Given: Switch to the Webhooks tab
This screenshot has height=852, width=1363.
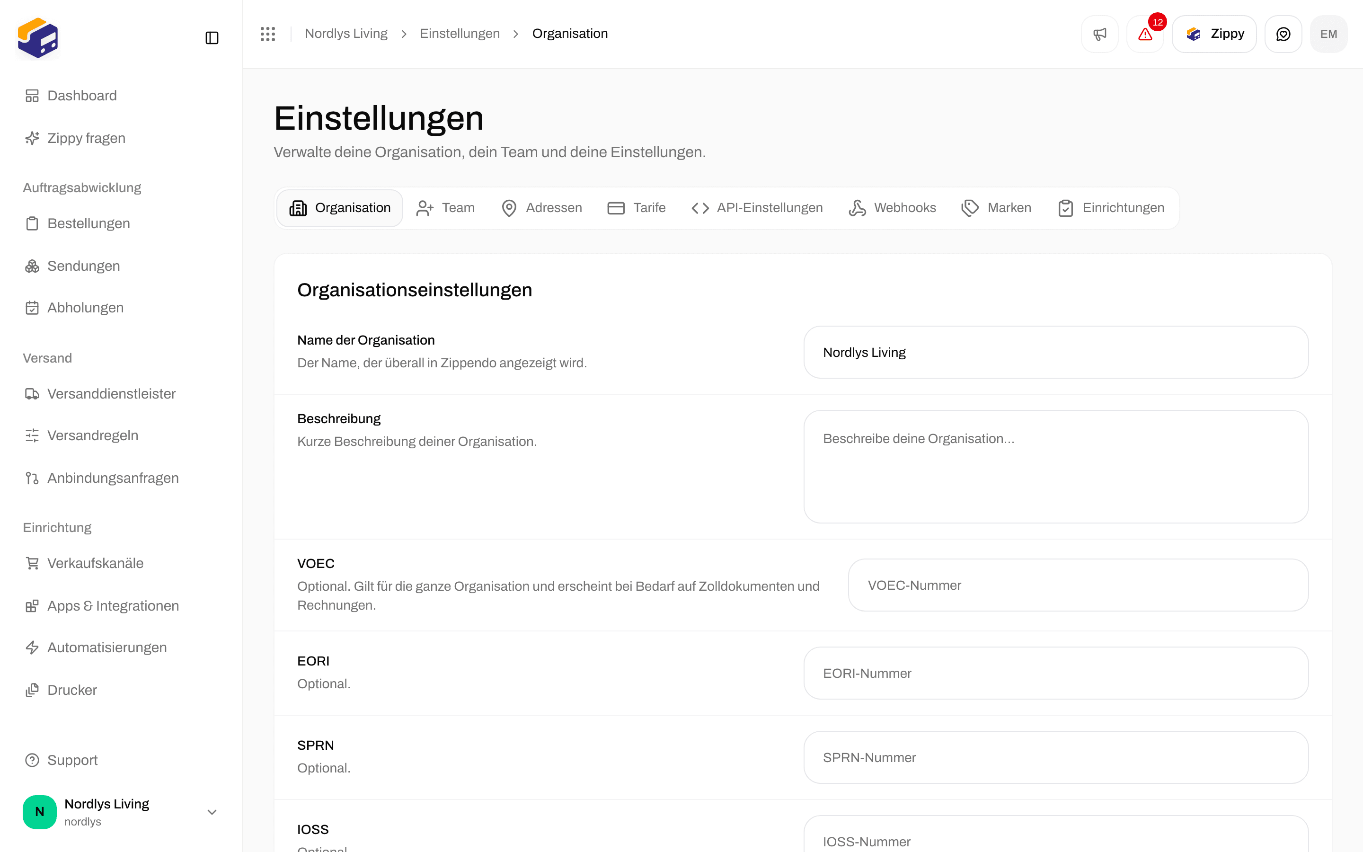Looking at the screenshot, I should tap(893, 208).
